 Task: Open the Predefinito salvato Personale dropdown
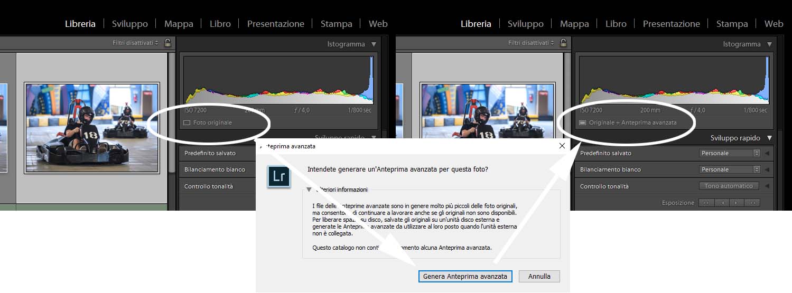[730, 153]
